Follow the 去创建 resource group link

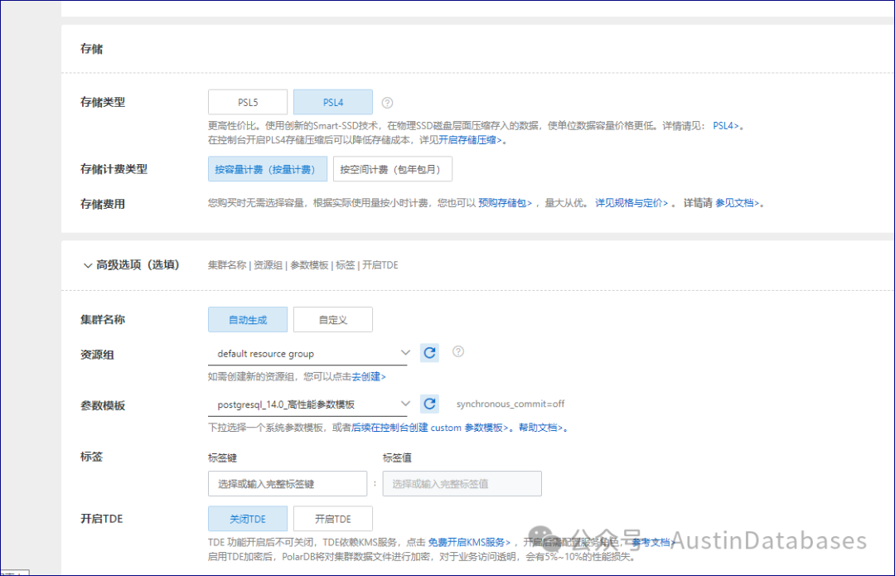369,377
